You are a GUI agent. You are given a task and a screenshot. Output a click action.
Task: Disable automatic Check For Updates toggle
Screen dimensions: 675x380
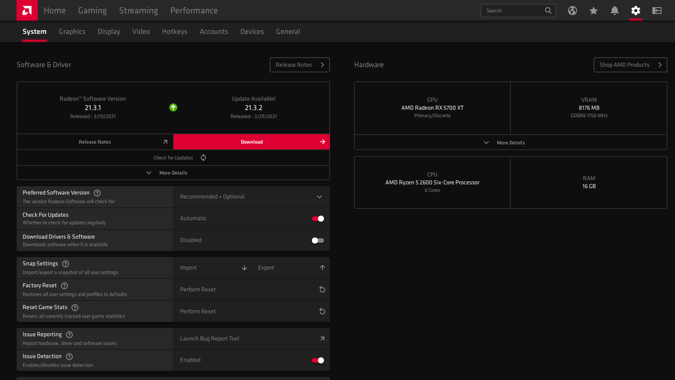tap(318, 219)
